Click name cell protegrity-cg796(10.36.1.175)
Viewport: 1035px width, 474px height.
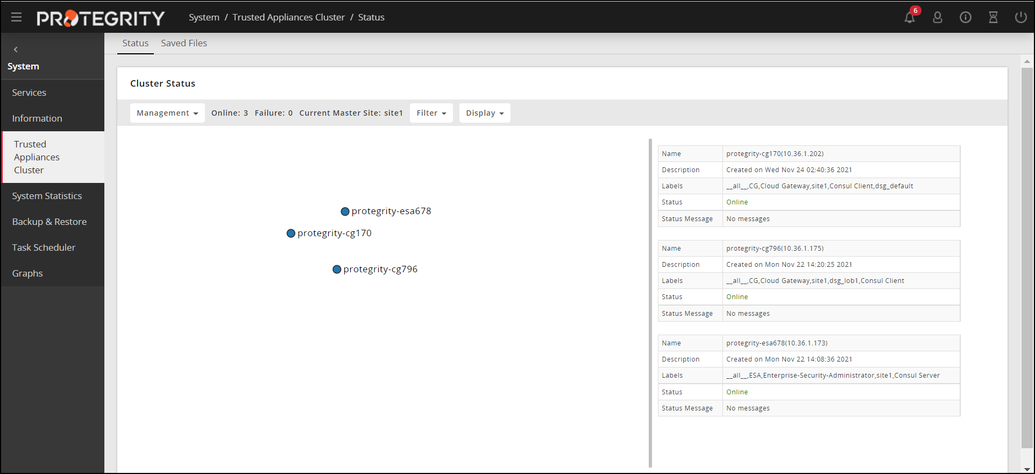click(841, 249)
